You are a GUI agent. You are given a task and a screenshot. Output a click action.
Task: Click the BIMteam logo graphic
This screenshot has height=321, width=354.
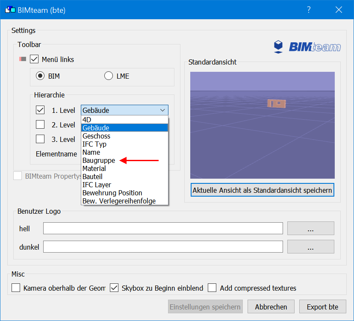coord(307,47)
